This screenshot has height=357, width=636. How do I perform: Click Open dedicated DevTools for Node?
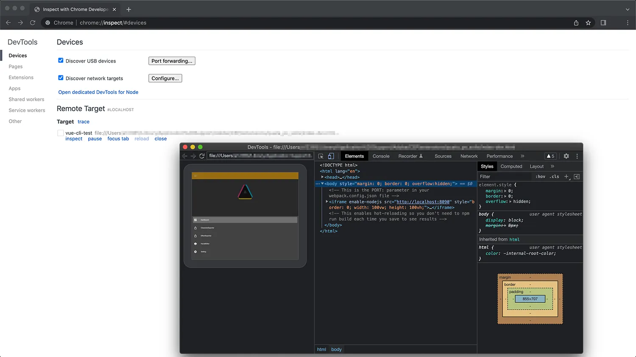coord(98,92)
